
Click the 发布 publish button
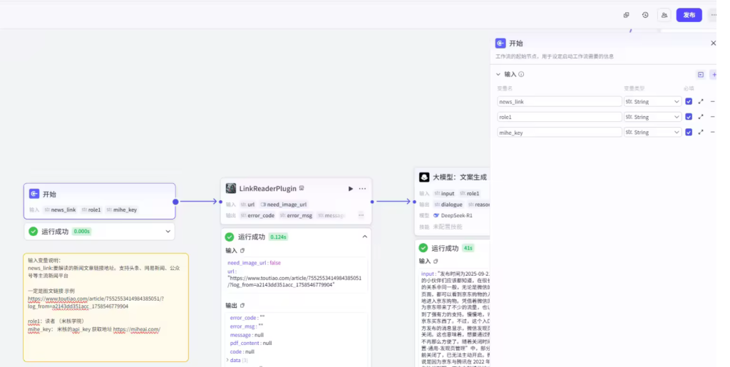689,15
